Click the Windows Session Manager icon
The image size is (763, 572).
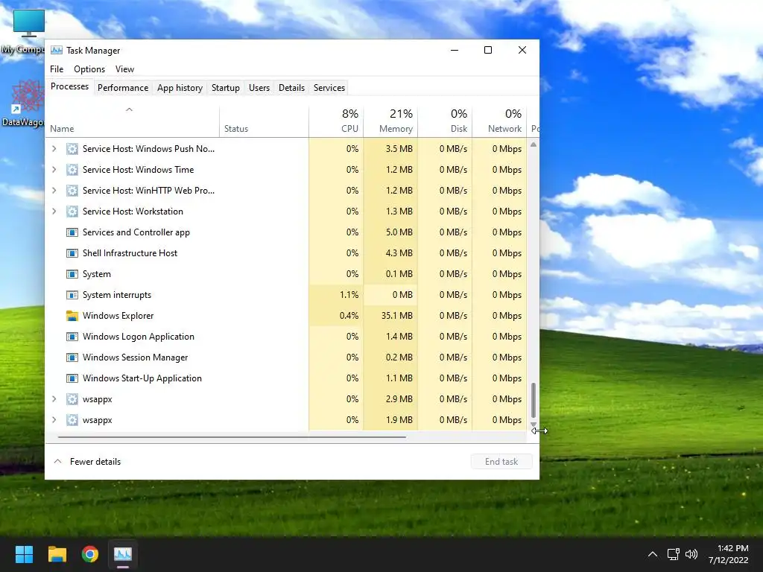tap(72, 357)
